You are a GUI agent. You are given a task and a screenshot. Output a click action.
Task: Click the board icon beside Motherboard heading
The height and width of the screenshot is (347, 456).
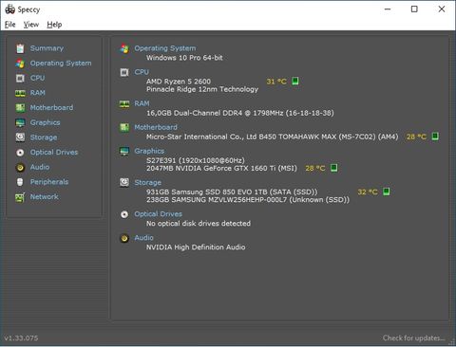pos(124,128)
